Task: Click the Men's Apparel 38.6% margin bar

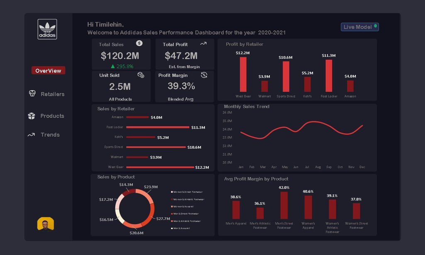Action: tap(236, 210)
